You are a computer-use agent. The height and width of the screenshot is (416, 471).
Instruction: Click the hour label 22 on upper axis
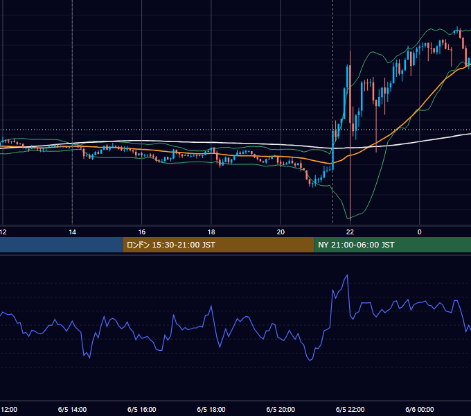tap(350, 232)
